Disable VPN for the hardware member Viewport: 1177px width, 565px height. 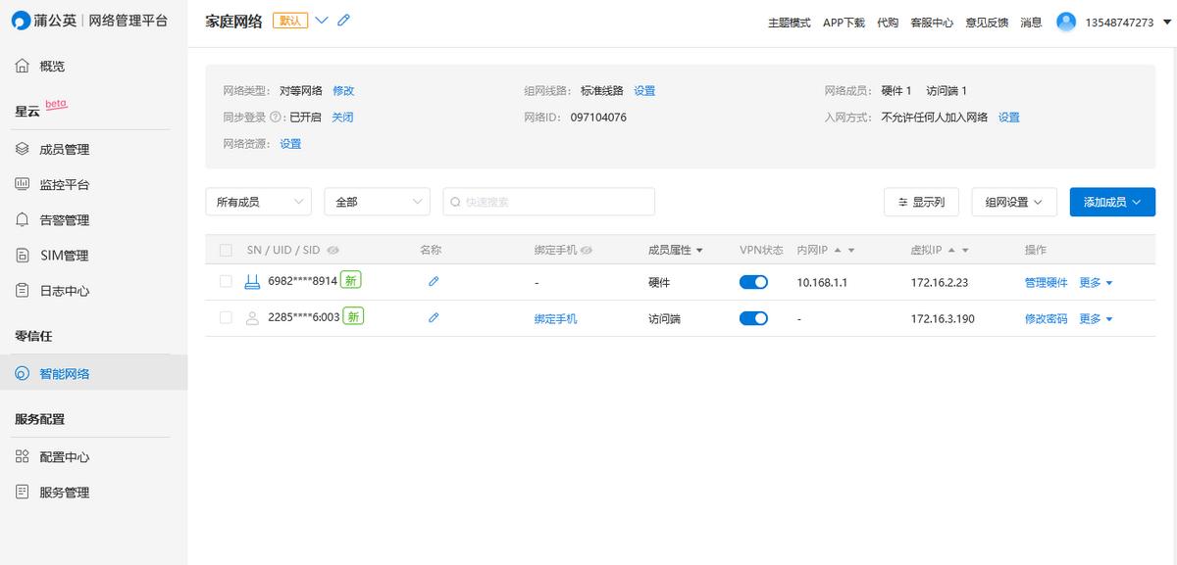[753, 281]
